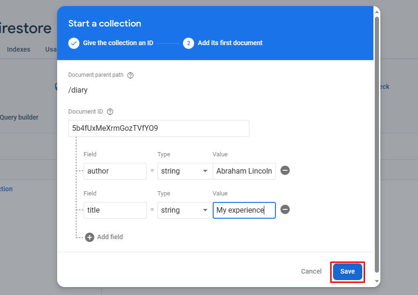Click the Document ID help icon
The height and width of the screenshot is (295, 418).
pyautogui.click(x=110, y=112)
